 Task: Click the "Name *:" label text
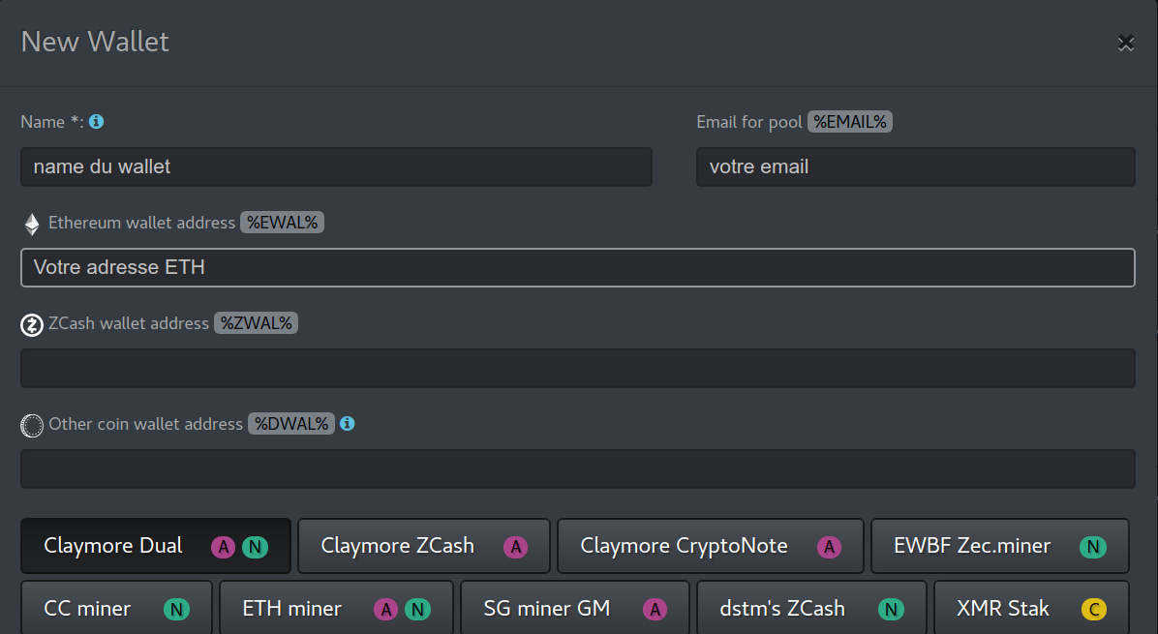(51, 122)
